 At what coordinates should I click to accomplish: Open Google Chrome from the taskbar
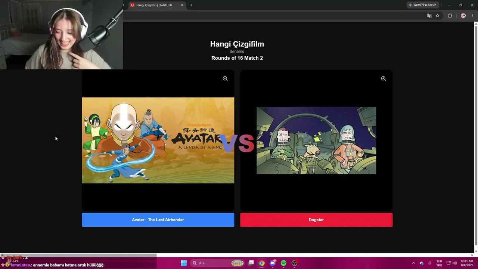click(262, 263)
